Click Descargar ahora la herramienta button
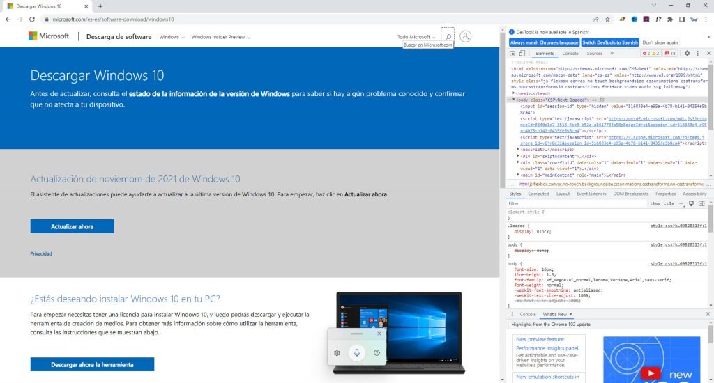 point(93,364)
